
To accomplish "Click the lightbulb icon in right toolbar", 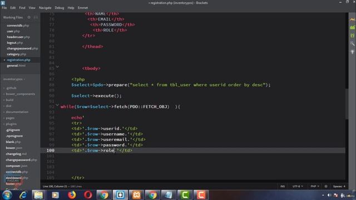I will click(x=352, y=52).
